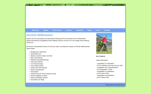Click the Nordic-Walking trainer photo
Screen dimensions: 151x94
coord(104,43)
